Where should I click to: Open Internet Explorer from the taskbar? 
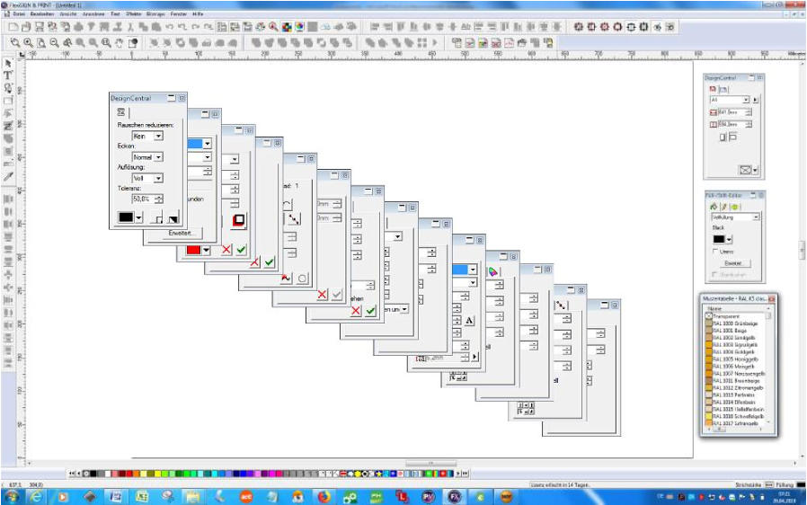39,495
